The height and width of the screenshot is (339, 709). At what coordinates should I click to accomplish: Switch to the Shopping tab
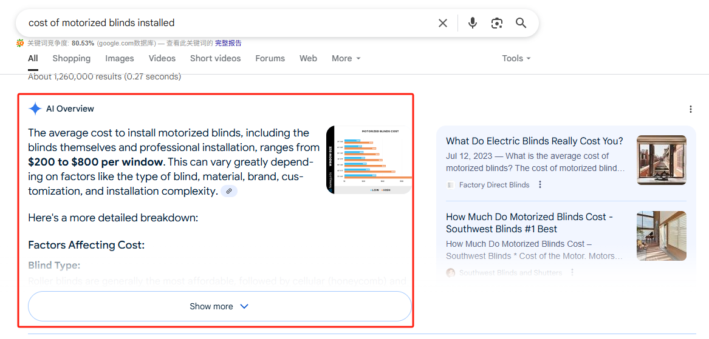pyautogui.click(x=72, y=58)
